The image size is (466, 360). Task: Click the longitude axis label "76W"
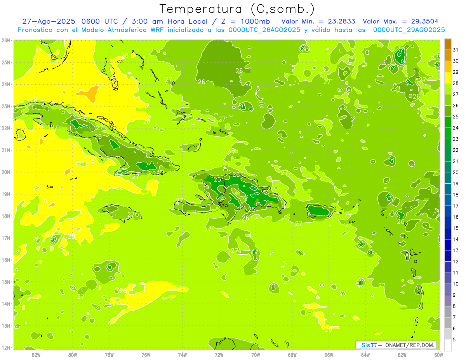click(x=146, y=355)
